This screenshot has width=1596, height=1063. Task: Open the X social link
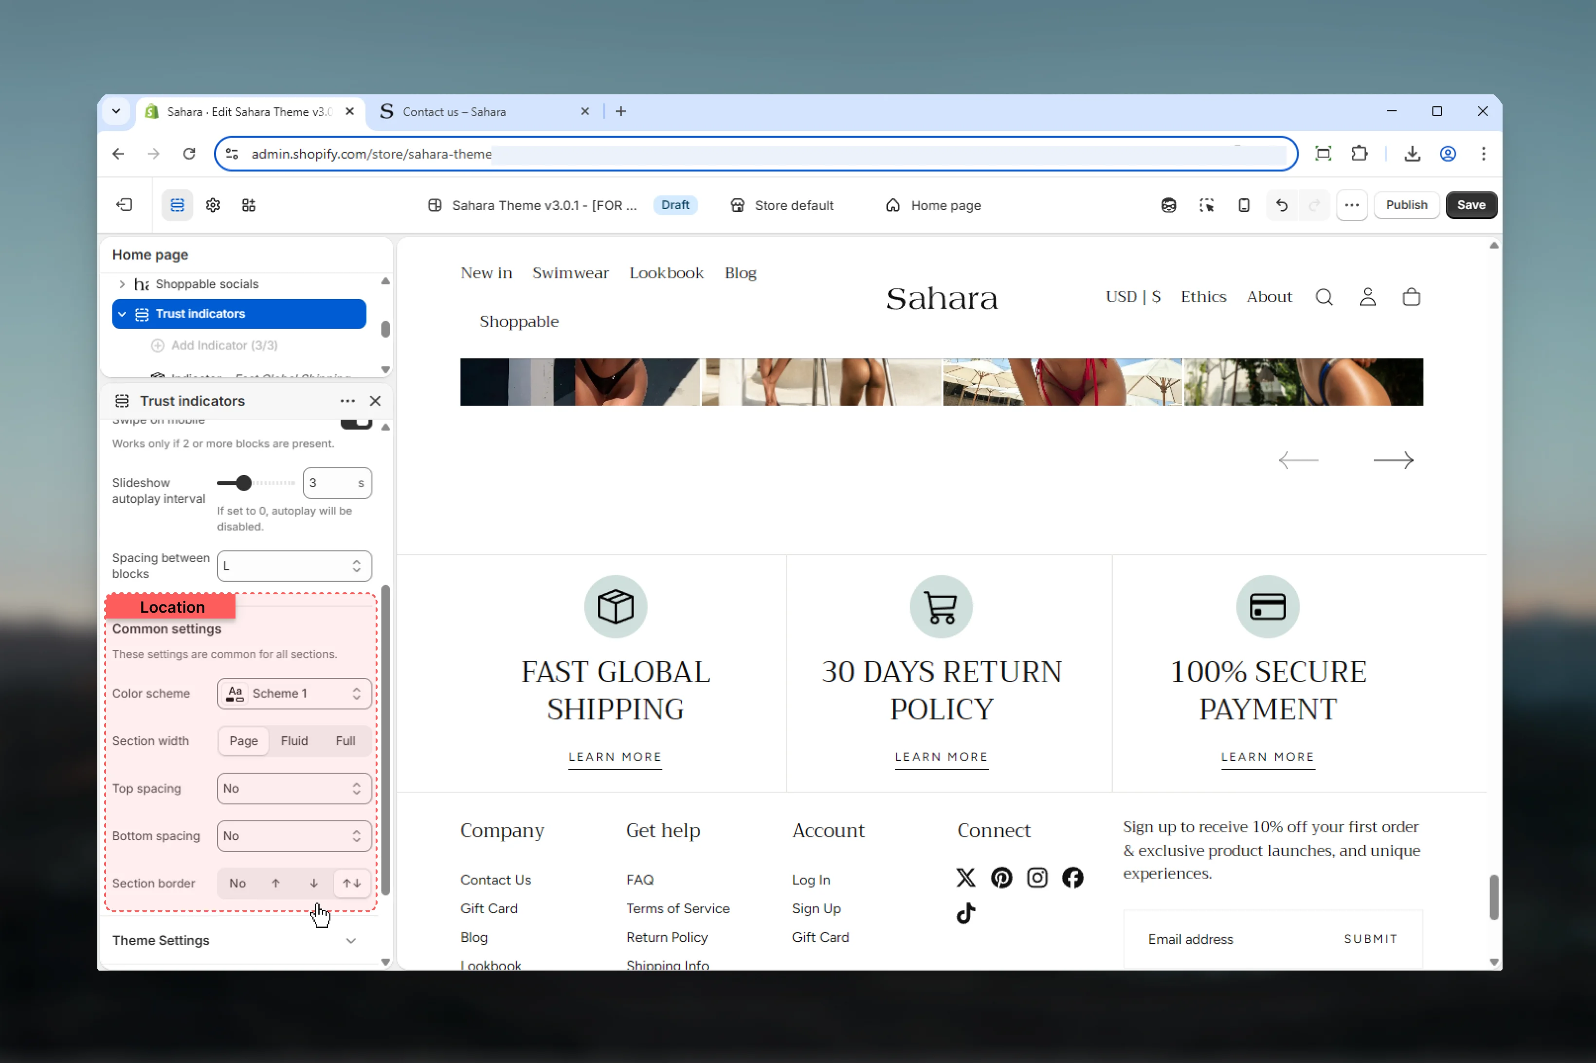(x=965, y=877)
